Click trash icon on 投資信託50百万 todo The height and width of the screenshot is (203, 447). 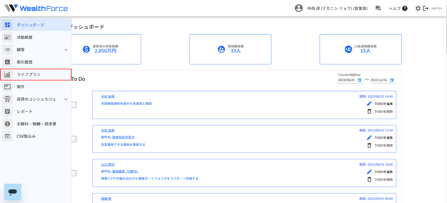[x=369, y=146]
